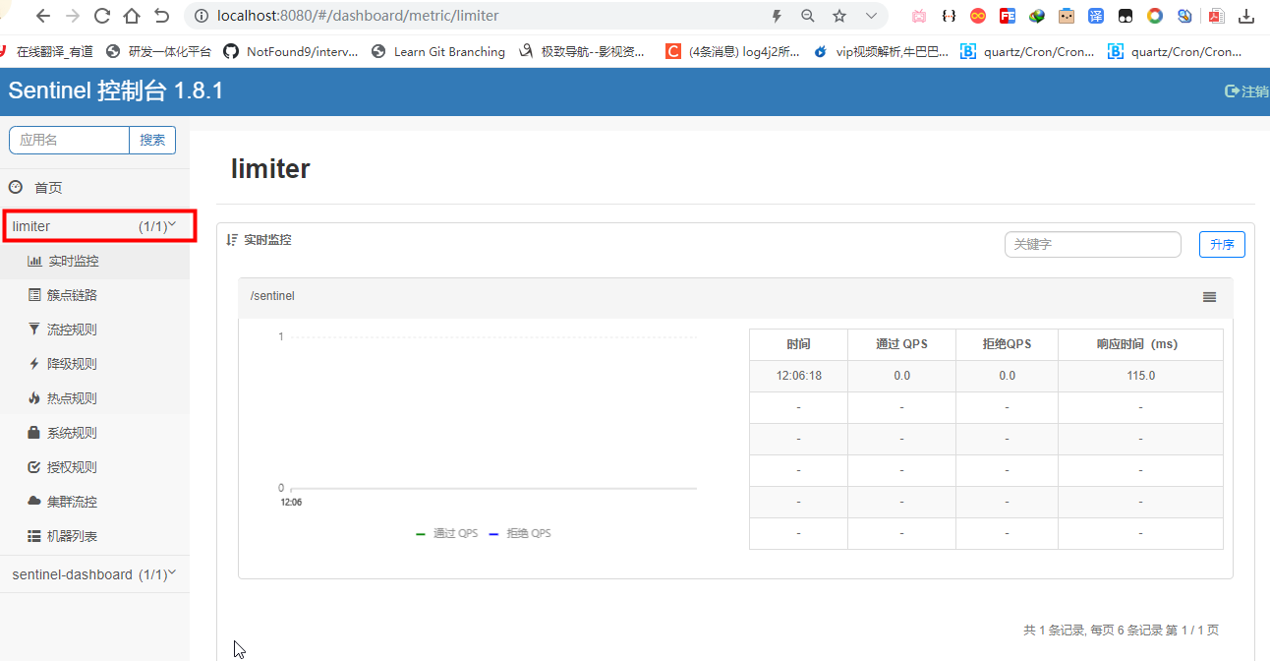Toggle 通过 QPS legend item
The image size is (1270, 661).
447,533
